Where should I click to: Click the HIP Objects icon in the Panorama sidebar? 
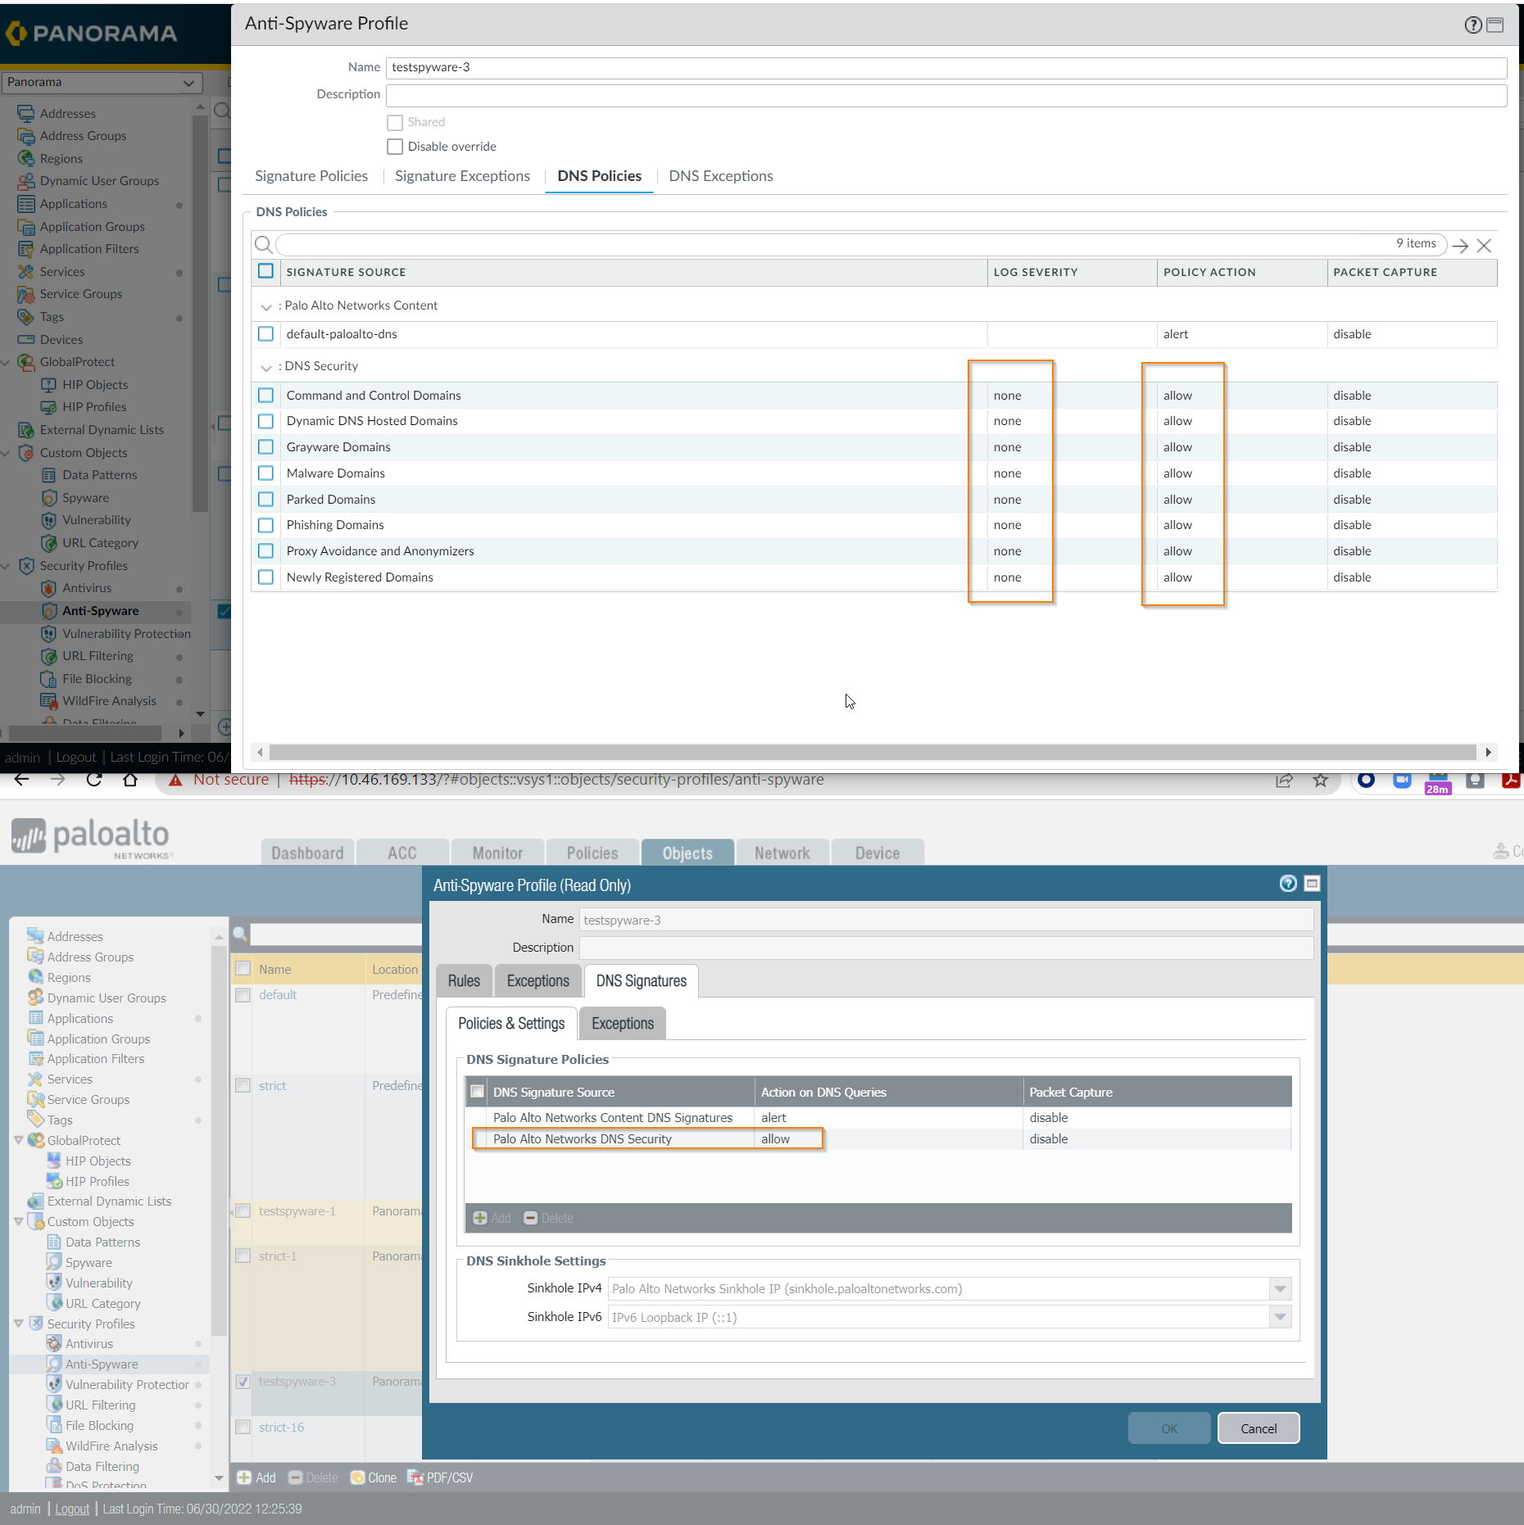[49, 385]
